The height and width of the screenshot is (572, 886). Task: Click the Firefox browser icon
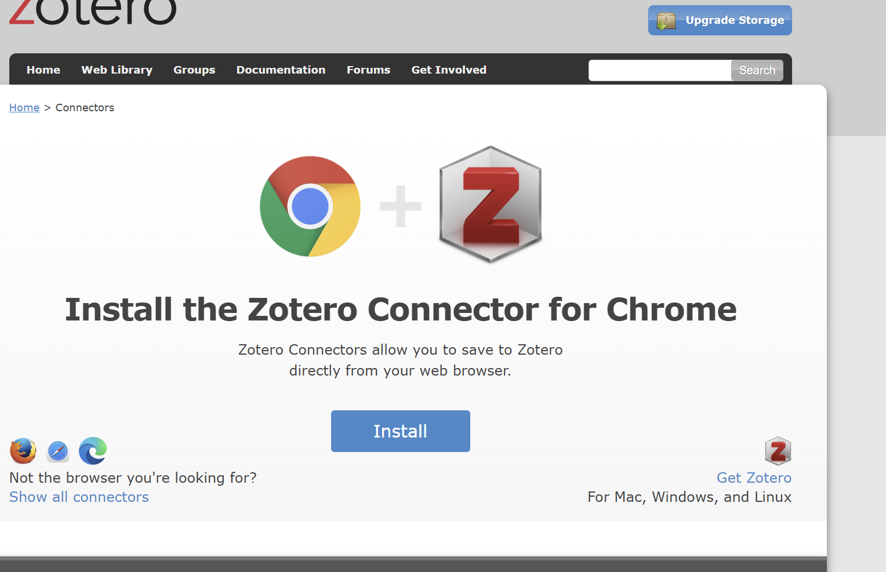tap(23, 451)
